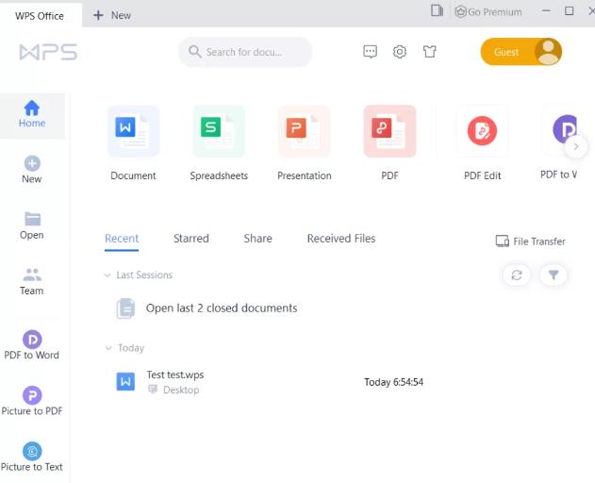The width and height of the screenshot is (595, 483).
Task: Open the skin shirt icon
Action: click(x=430, y=51)
